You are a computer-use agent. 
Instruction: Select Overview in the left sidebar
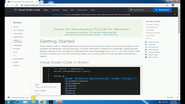17,23
